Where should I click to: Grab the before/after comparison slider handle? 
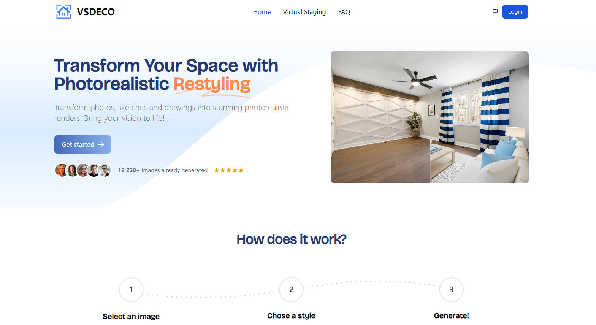click(430, 117)
